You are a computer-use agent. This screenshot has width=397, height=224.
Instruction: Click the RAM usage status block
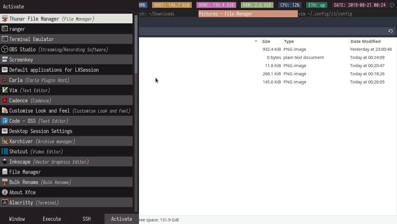click(257, 5)
